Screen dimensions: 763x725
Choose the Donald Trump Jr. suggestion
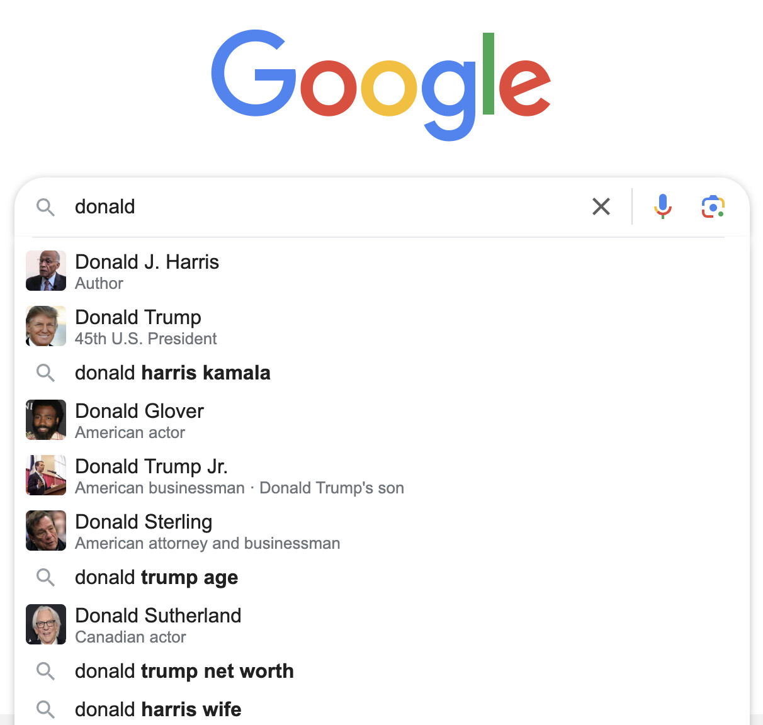[381, 475]
